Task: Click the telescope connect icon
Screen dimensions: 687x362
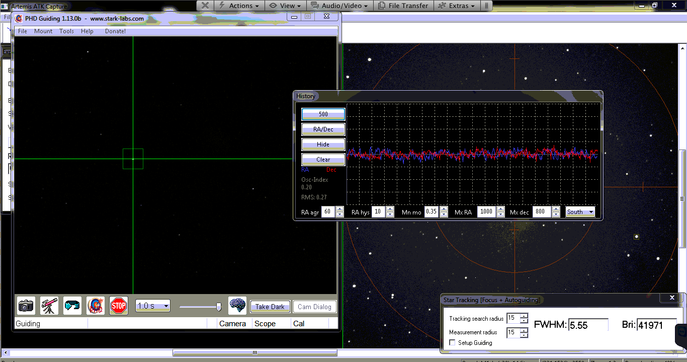Action: 49,306
